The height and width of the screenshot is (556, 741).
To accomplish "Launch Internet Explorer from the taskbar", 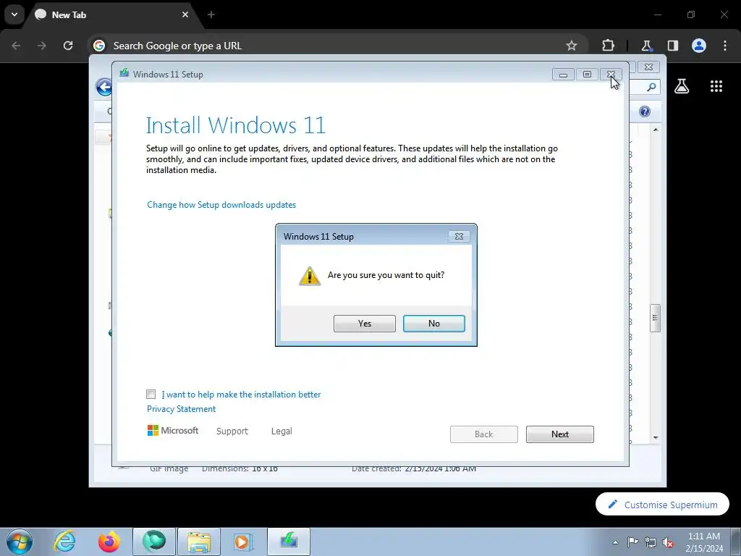I will point(64,542).
